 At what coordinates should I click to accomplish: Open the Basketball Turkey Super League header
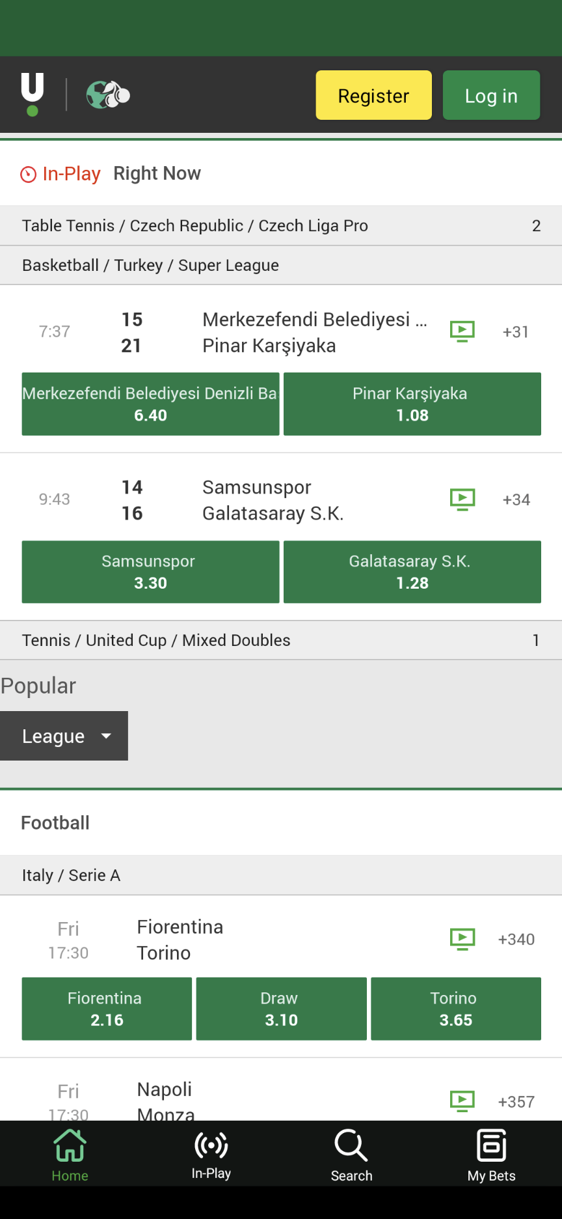pos(281,265)
